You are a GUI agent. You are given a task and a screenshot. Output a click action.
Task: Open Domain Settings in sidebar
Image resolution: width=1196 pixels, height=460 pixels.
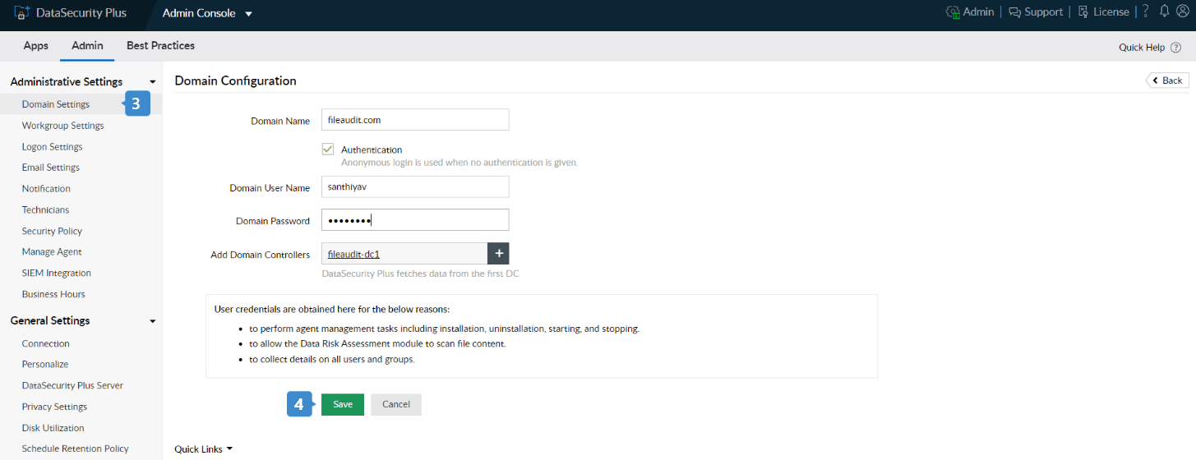point(56,104)
